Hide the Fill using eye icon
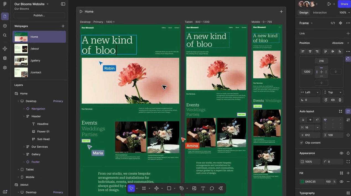The height and width of the screenshot is (196, 351). coord(341,182)
